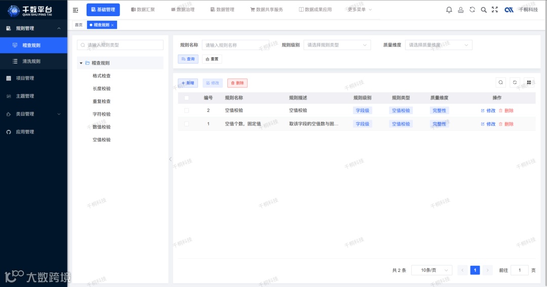Open the notification bell icon
This screenshot has width=547, height=287.
[449, 10]
